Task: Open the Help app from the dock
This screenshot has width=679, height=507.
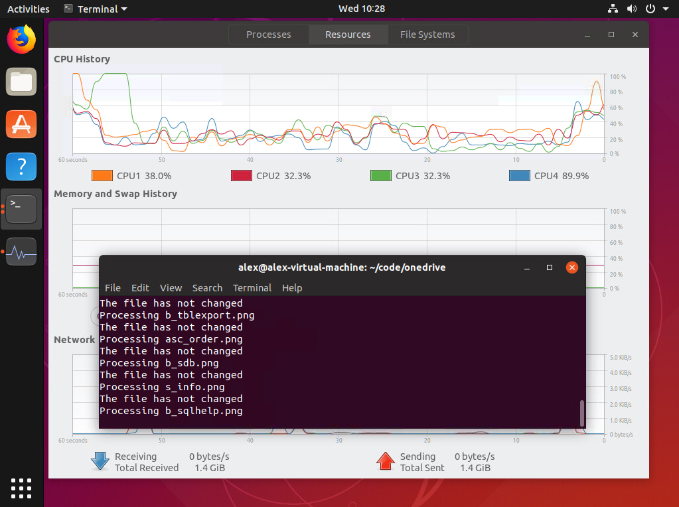Action: 21,167
